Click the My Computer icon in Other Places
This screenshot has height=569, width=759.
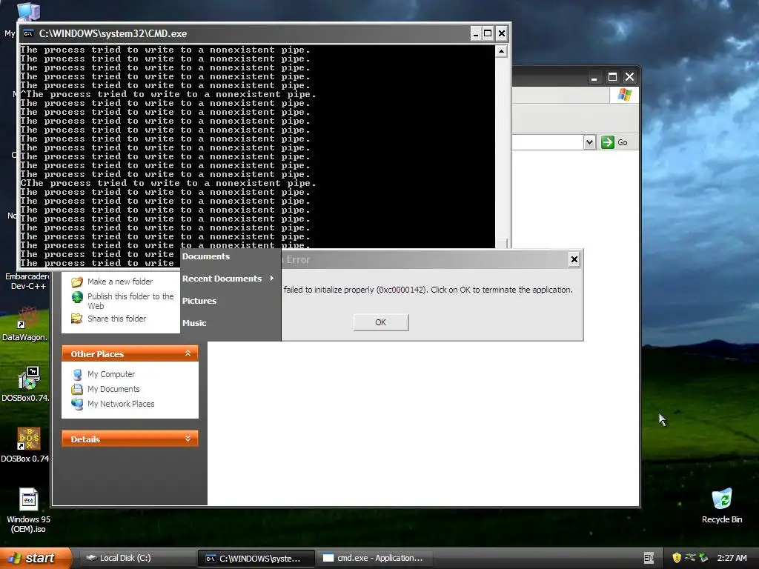[x=77, y=374]
